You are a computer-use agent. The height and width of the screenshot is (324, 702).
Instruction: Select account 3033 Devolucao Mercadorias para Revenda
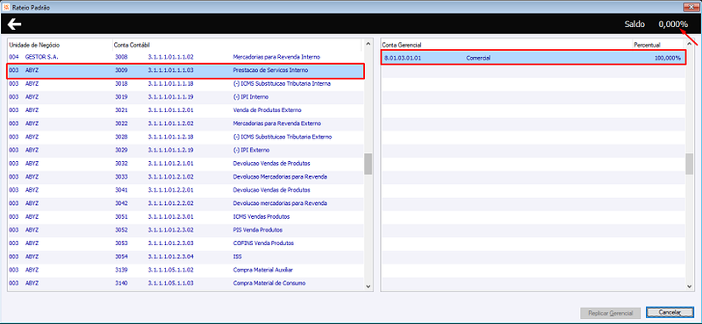click(x=185, y=177)
